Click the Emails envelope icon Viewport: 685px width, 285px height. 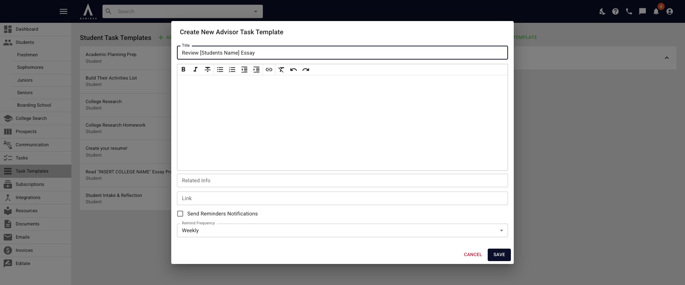coord(8,237)
